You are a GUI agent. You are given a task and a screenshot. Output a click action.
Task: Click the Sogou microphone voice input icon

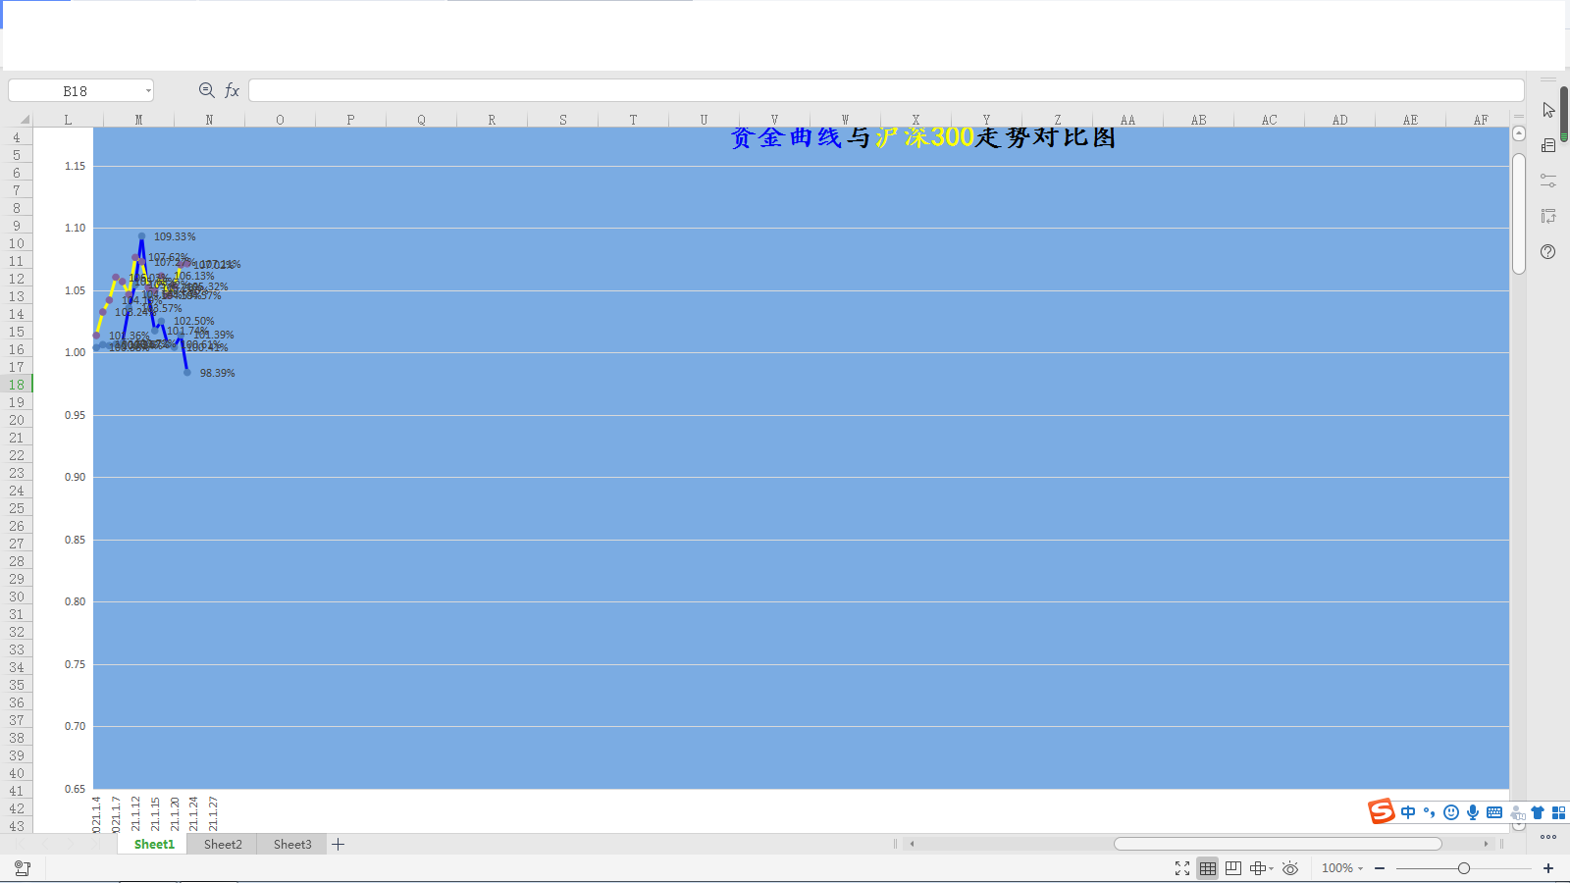pyautogui.click(x=1473, y=812)
